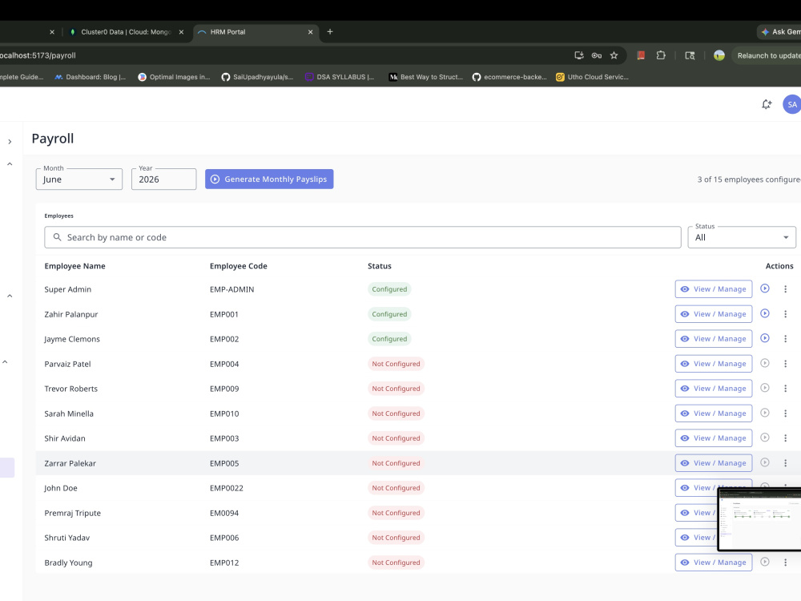801x601 pixels.
Task: Switch to the Cluster0 Data MongoDB tab
Action: coord(126,32)
